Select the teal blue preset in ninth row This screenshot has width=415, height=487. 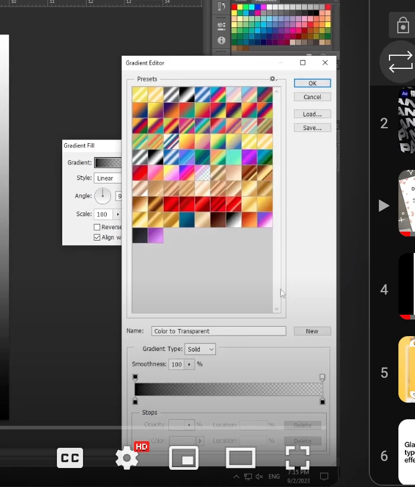point(187,220)
